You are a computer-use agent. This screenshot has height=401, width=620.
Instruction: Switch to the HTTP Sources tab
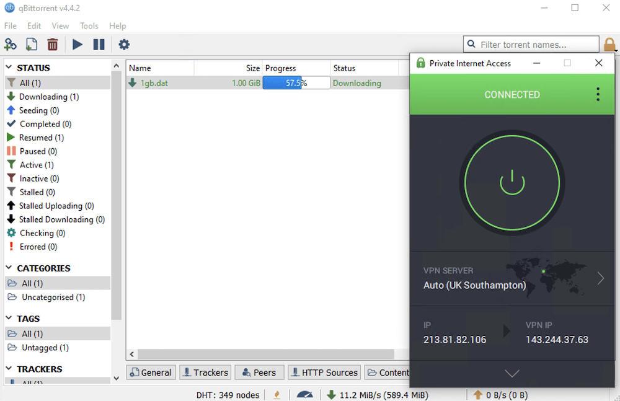325,372
